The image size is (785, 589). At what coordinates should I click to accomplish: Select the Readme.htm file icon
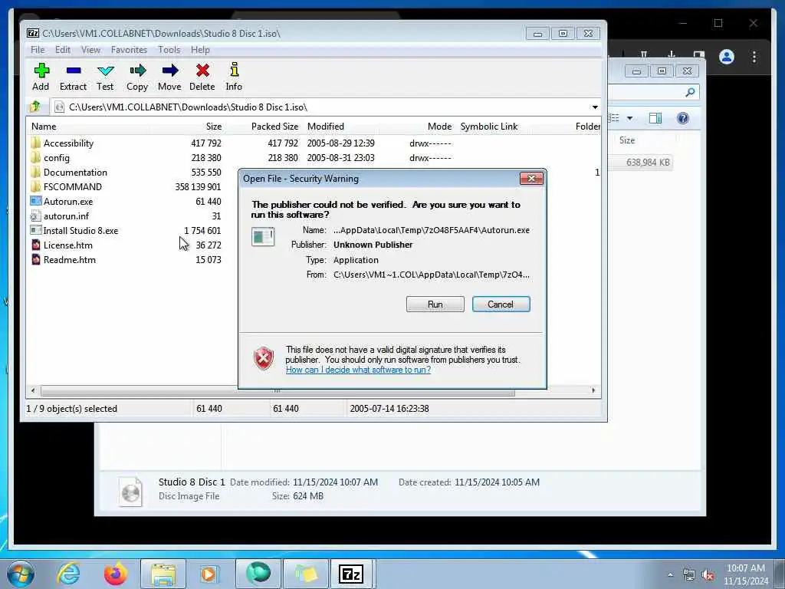pyautogui.click(x=35, y=259)
